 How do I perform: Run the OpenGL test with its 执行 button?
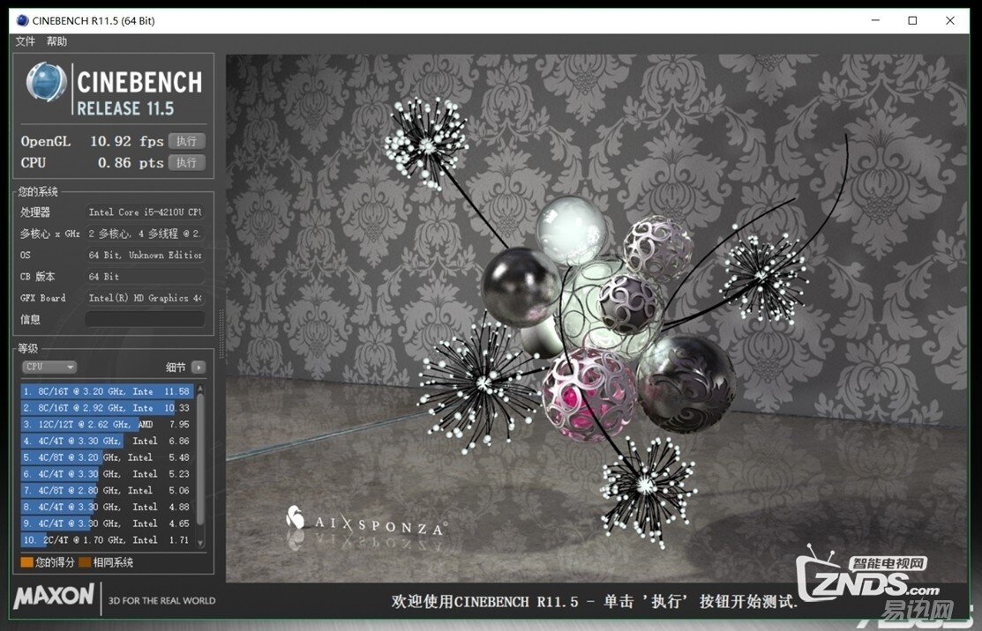[187, 141]
